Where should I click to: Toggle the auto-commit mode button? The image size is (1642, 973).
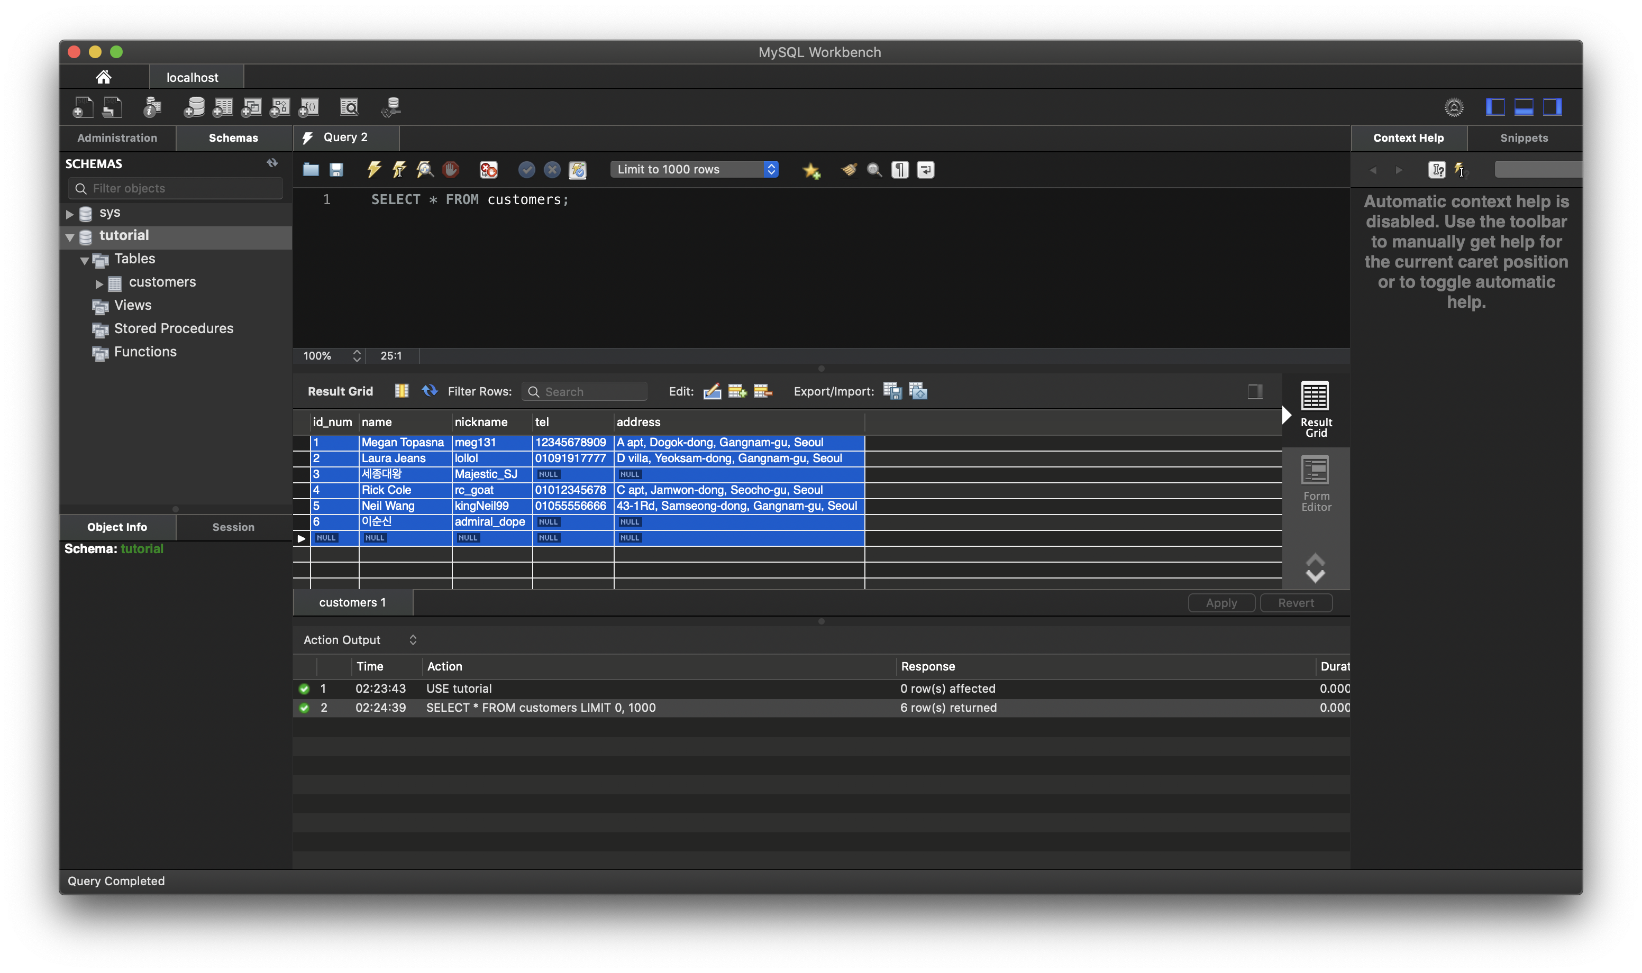pyautogui.click(x=577, y=170)
